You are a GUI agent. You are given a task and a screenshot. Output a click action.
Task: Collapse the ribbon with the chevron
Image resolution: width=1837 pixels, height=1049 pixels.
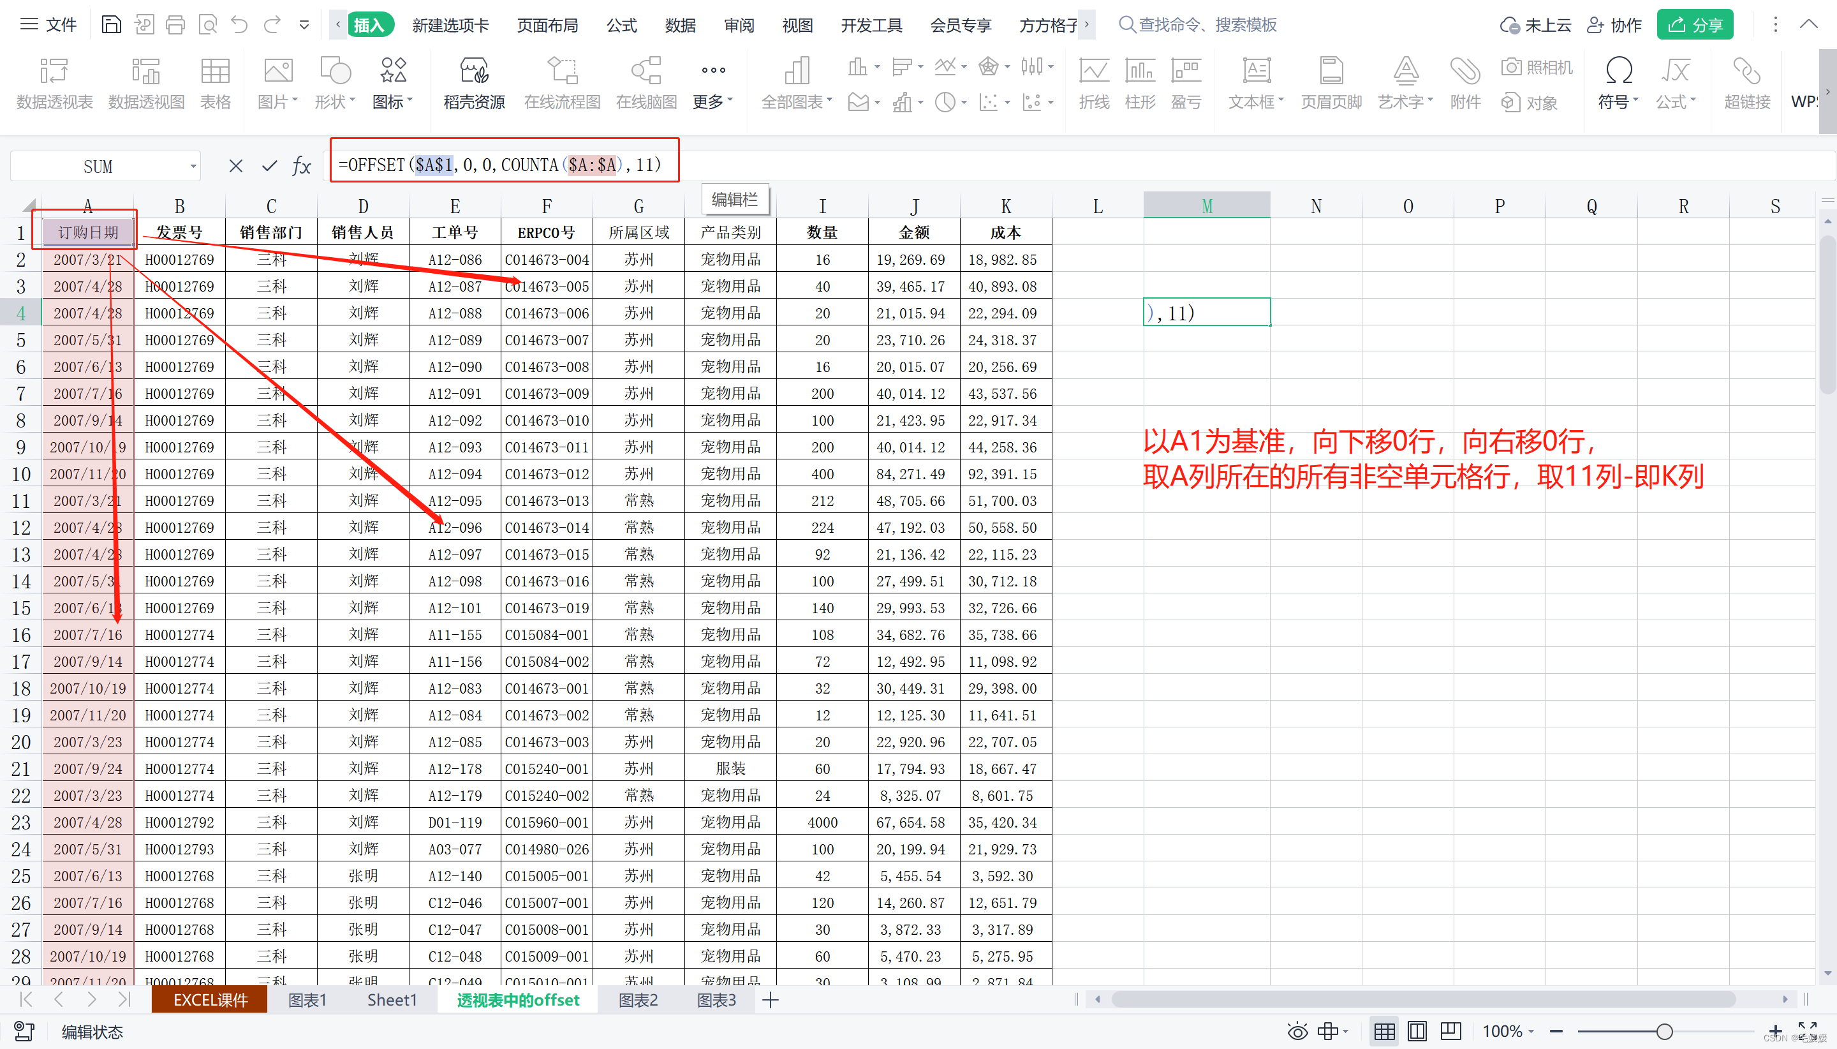pyautogui.click(x=1809, y=24)
